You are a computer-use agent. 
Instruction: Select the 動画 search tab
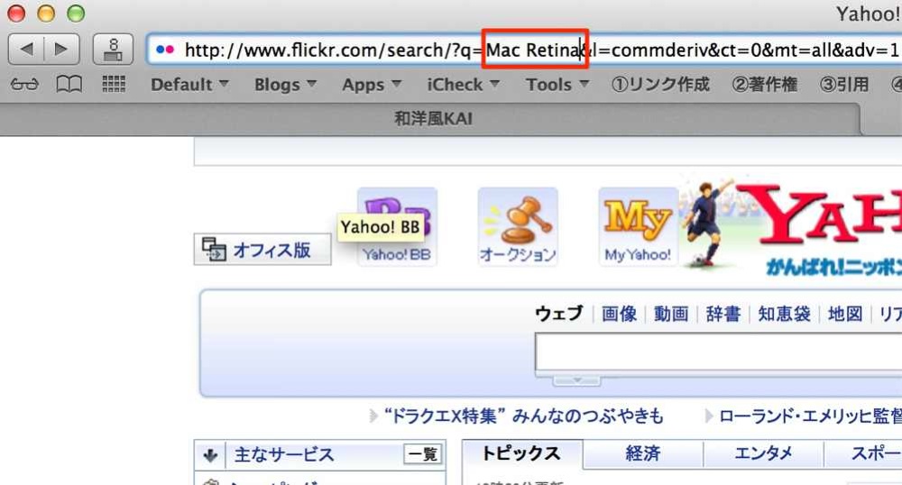[671, 314]
